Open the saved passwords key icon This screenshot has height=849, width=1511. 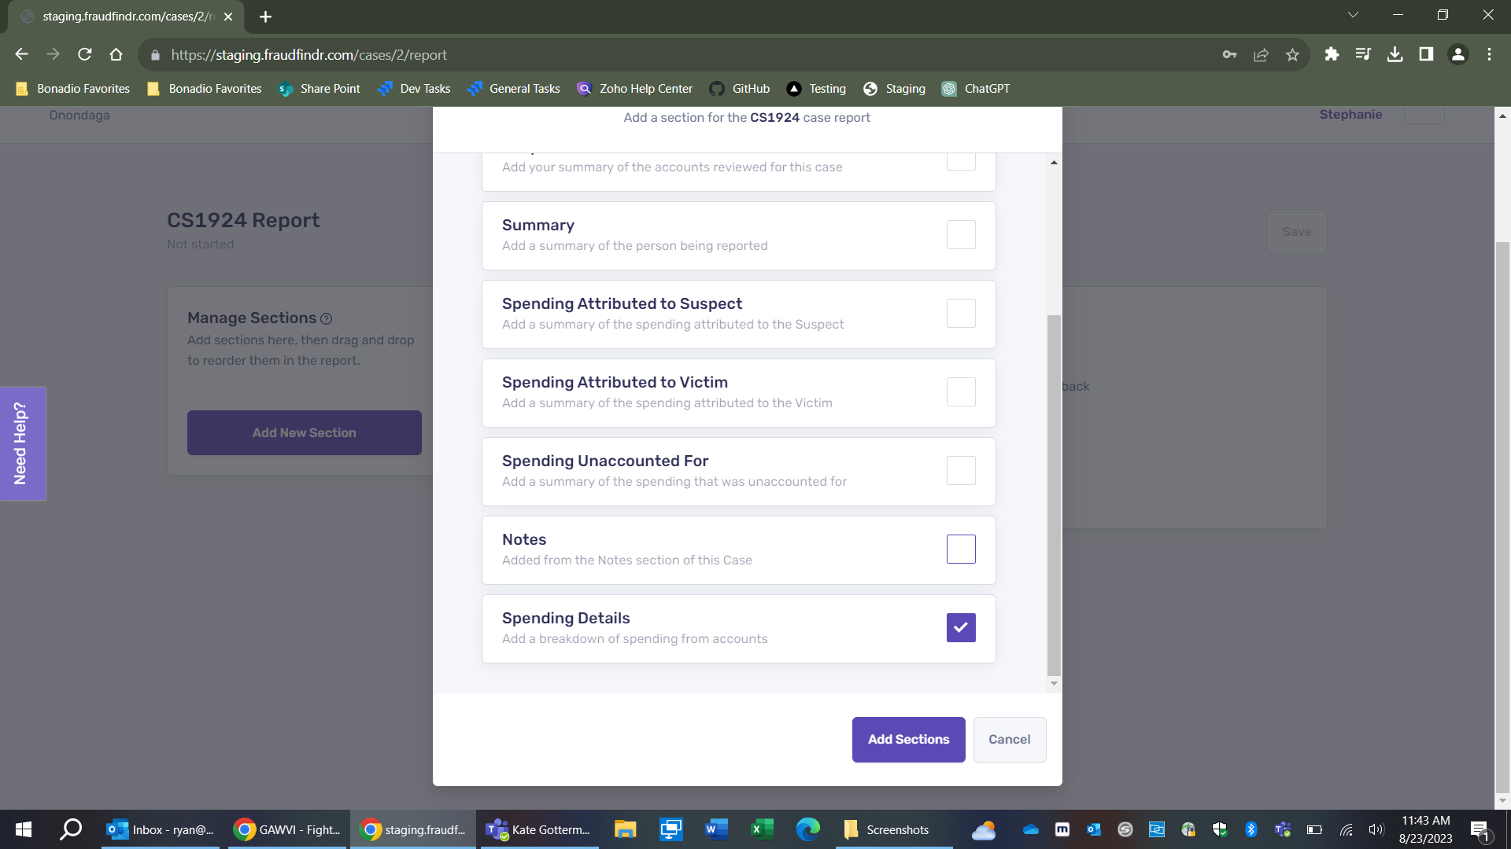point(1229,54)
